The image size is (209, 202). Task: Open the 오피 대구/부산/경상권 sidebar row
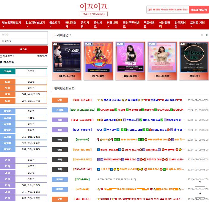pyautogui.click(x=23, y=94)
